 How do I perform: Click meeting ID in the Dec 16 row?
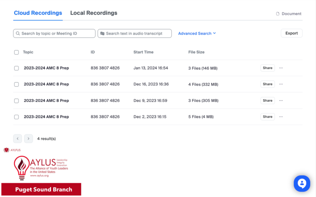pos(105,84)
